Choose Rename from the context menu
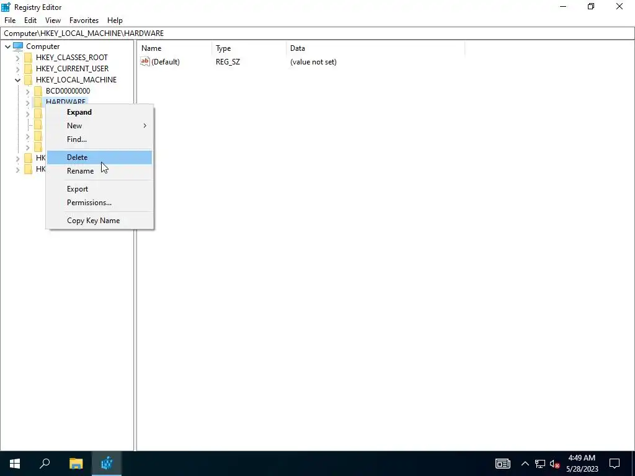Image resolution: width=635 pixels, height=476 pixels. (x=100, y=171)
